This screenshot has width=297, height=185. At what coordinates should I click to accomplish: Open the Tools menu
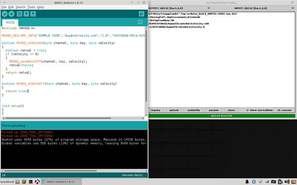31,7
